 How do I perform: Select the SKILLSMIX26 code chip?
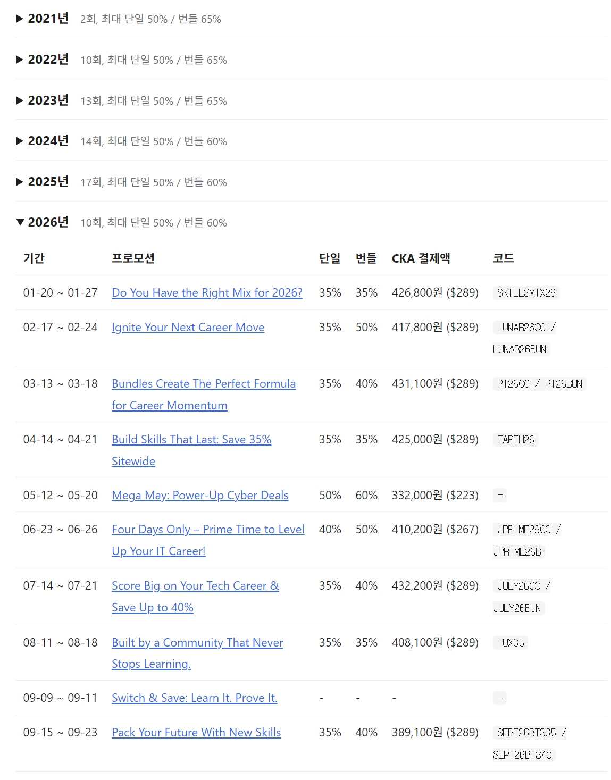point(526,293)
